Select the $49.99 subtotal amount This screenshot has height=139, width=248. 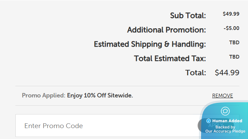click(x=231, y=14)
